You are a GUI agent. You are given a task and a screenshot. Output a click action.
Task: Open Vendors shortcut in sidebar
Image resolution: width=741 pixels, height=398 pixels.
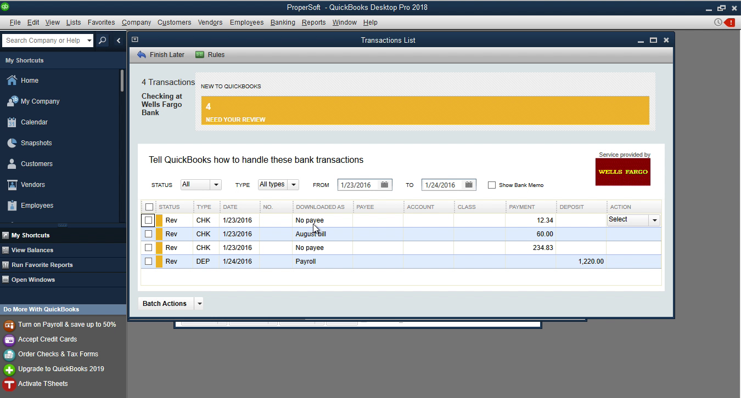pos(26,184)
